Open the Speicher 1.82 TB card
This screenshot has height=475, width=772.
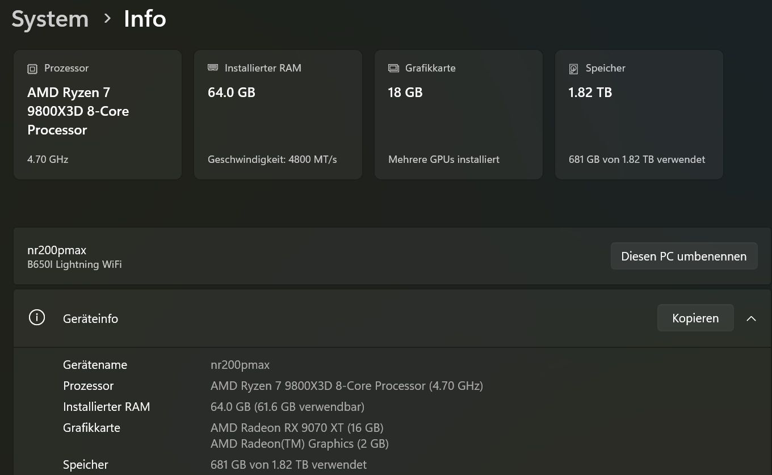639,115
